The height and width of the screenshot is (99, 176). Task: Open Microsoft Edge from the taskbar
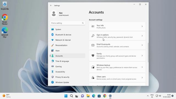94,96
